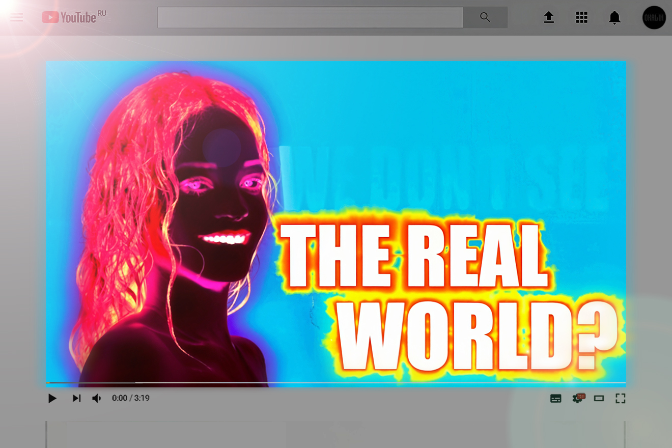Show notifications with the bell icon
This screenshot has width=672, height=448.
coord(614,18)
